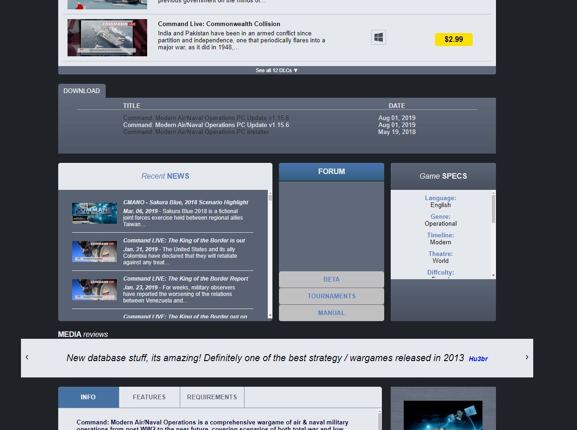Screen dimensions: 577x430
Task: Open King of the Border is out news
Action: (184, 241)
